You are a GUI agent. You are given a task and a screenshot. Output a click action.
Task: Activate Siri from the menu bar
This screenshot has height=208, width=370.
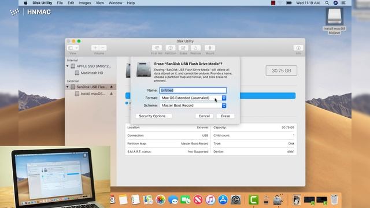(335, 3)
